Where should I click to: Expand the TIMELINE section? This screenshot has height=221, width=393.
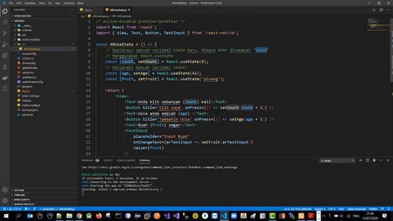(x=19, y=195)
